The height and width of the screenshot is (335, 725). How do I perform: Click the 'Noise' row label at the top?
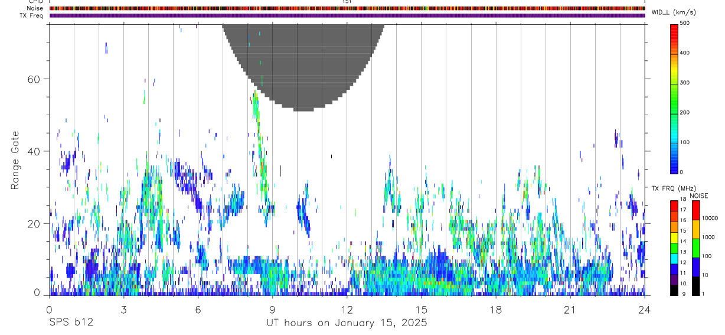pyautogui.click(x=35, y=8)
